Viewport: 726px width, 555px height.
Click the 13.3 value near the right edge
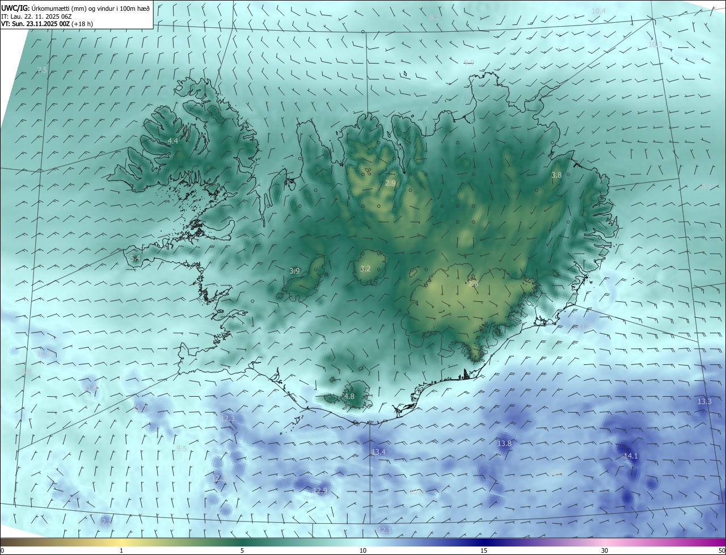click(704, 402)
